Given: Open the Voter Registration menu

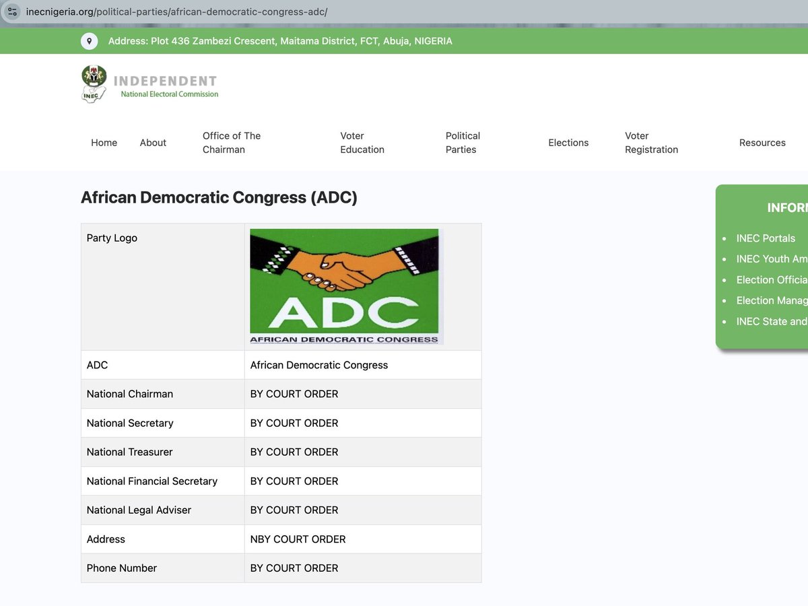Looking at the screenshot, I should (x=651, y=143).
